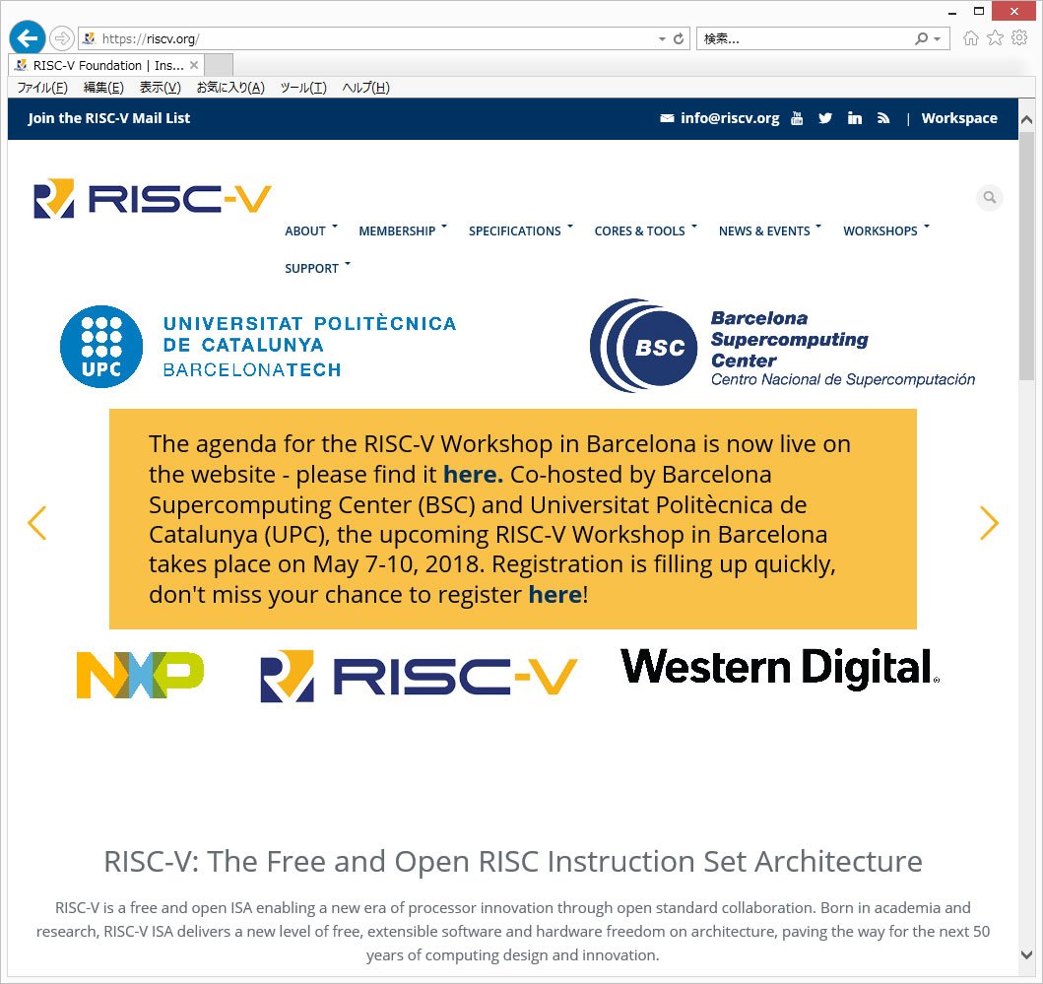The height and width of the screenshot is (984, 1043).
Task: Expand the SUPPORT menu
Action: [x=317, y=268]
